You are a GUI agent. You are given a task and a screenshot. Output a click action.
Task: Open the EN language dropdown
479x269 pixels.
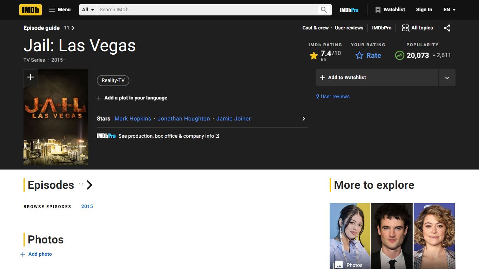(x=449, y=10)
